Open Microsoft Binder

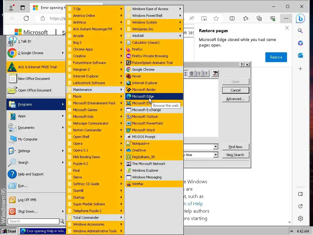coord(154,90)
